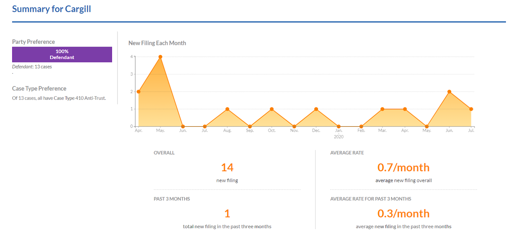Click the November data point on the chart

(294, 127)
